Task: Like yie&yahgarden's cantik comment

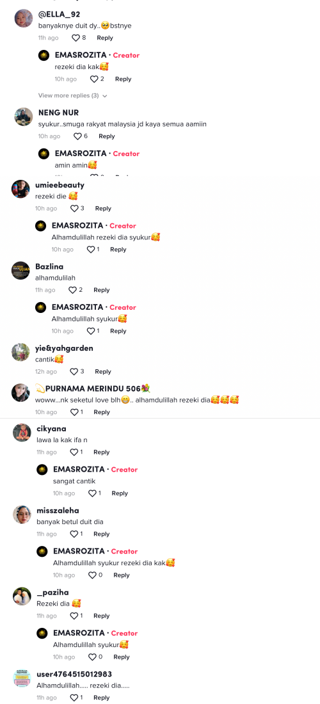Action: [x=74, y=371]
